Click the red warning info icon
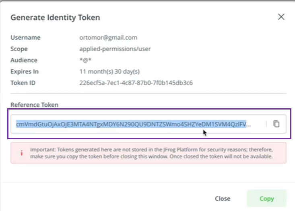This screenshot has width=295, height=211. [x=21, y=153]
